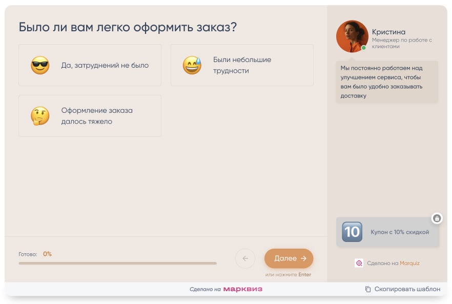Open the марквиз footer link
Viewport: 452px width, 304px height.
pos(243,289)
